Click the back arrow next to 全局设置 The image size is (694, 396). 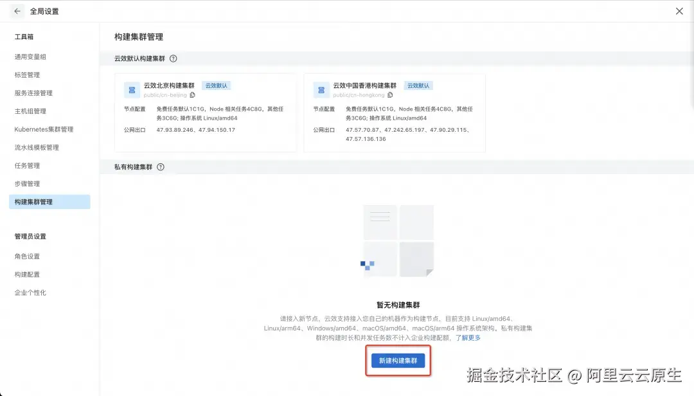pos(17,11)
